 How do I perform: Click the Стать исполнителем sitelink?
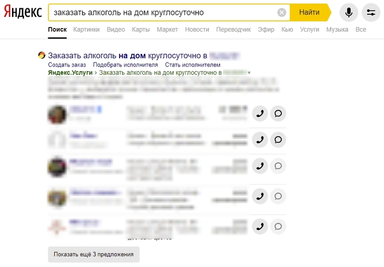tap(193, 65)
